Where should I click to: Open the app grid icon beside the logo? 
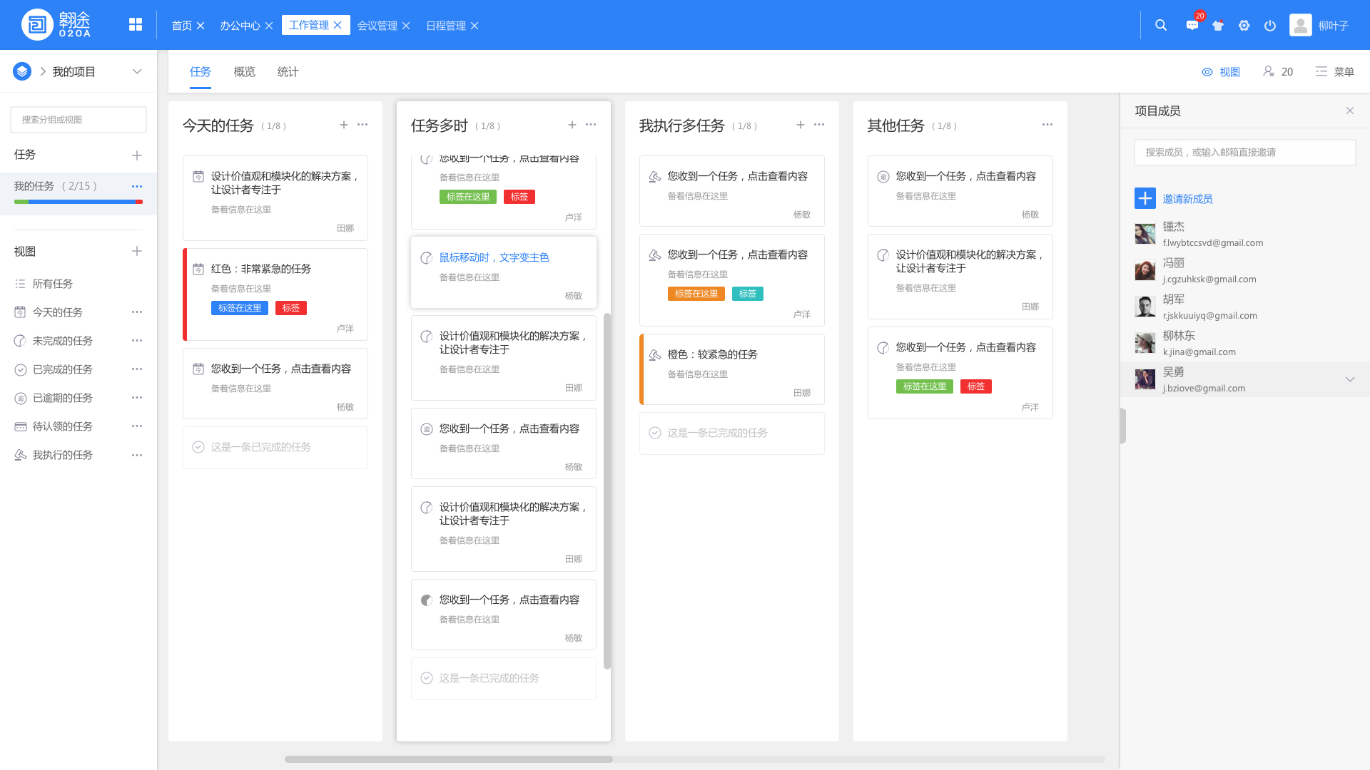pyautogui.click(x=135, y=24)
